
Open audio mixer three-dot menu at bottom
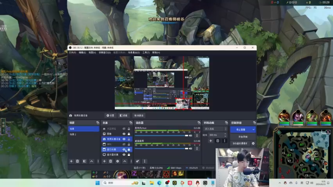(x=144, y=161)
